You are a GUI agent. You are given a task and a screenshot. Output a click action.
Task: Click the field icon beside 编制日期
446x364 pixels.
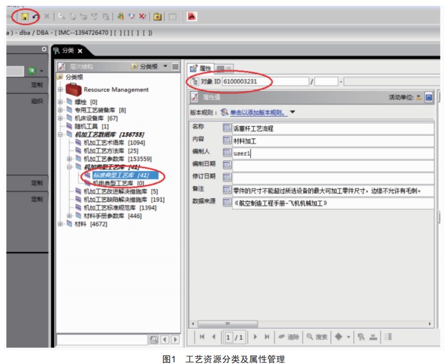[x=226, y=165]
